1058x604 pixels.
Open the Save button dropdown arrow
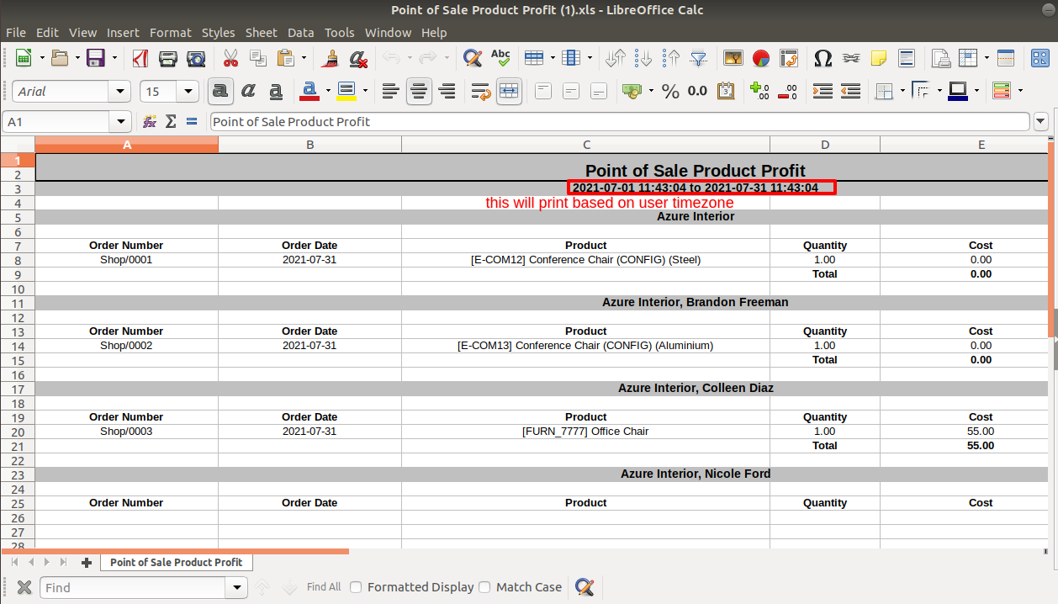coord(114,58)
